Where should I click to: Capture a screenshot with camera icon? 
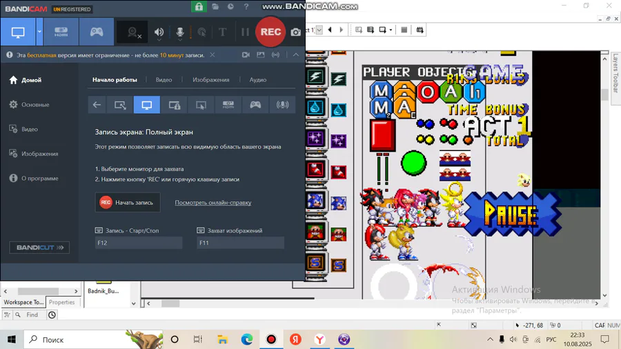click(296, 32)
